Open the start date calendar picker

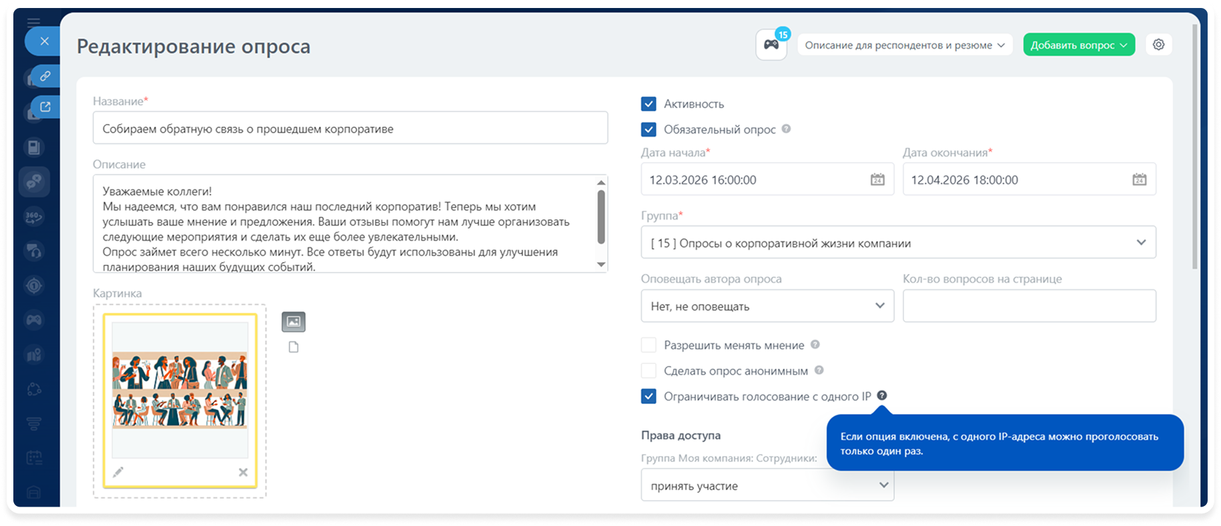tap(877, 179)
